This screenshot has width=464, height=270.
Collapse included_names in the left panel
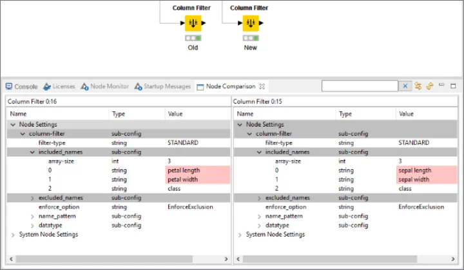(32, 152)
